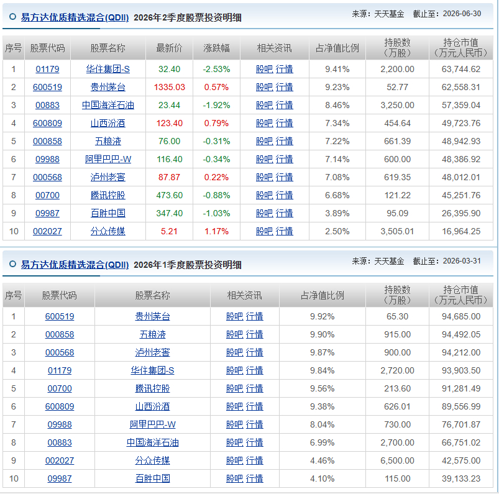499x494 pixels.
Task: Open 分众传媒 name link in 2季度 table
Action: click(x=108, y=231)
